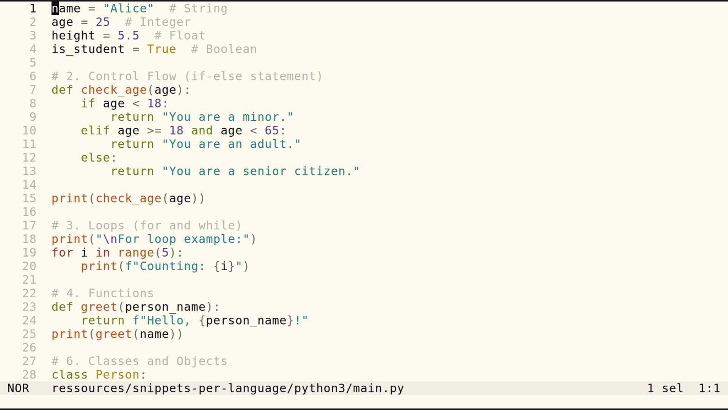This screenshot has width=728, height=410.
Task: Click the elif keyword on line 10
Action: coord(95,130)
